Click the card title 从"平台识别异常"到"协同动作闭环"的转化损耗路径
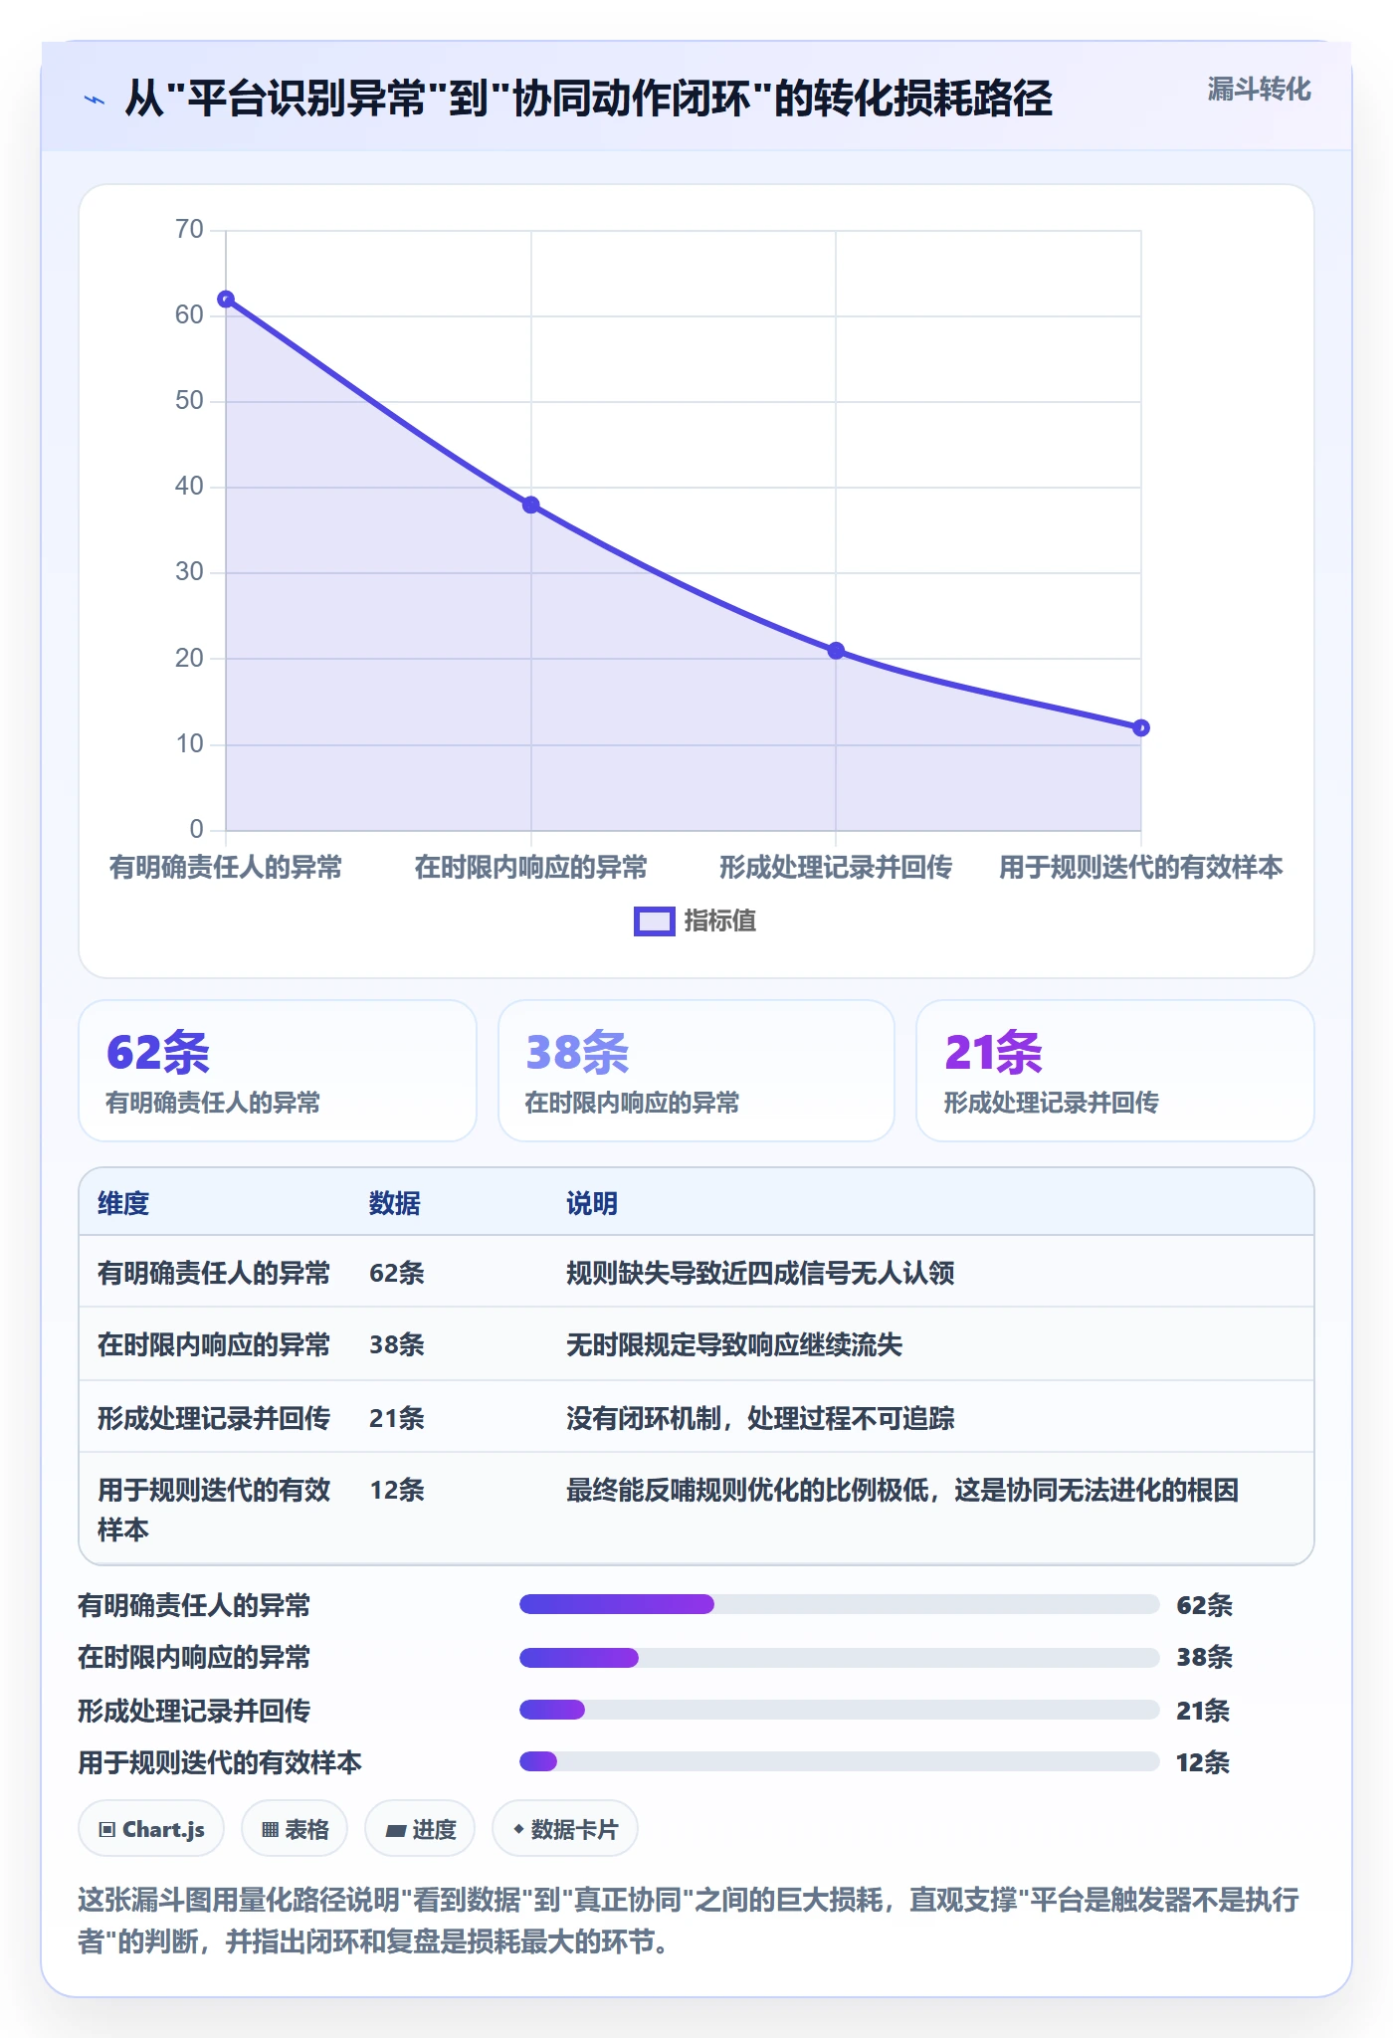Screen dimensions: 1393x2038 (x=588, y=99)
